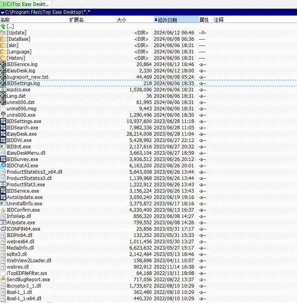Image resolution: width=297 pixels, height=303 pixels.
Task: Select file name WebView2Loader.dll
Action: 29,261
